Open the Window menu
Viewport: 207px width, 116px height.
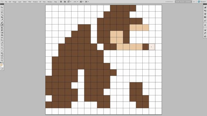(x=50, y=2)
